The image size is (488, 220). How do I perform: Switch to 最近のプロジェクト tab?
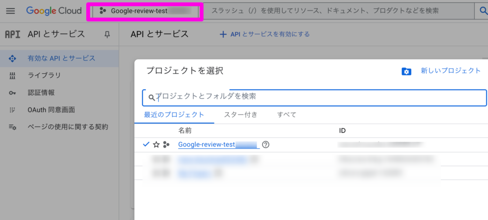point(174,114)
